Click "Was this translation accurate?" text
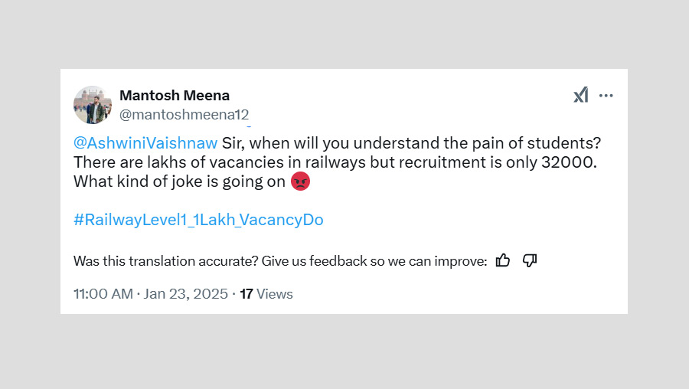The image size is (689, 389). 165,261
